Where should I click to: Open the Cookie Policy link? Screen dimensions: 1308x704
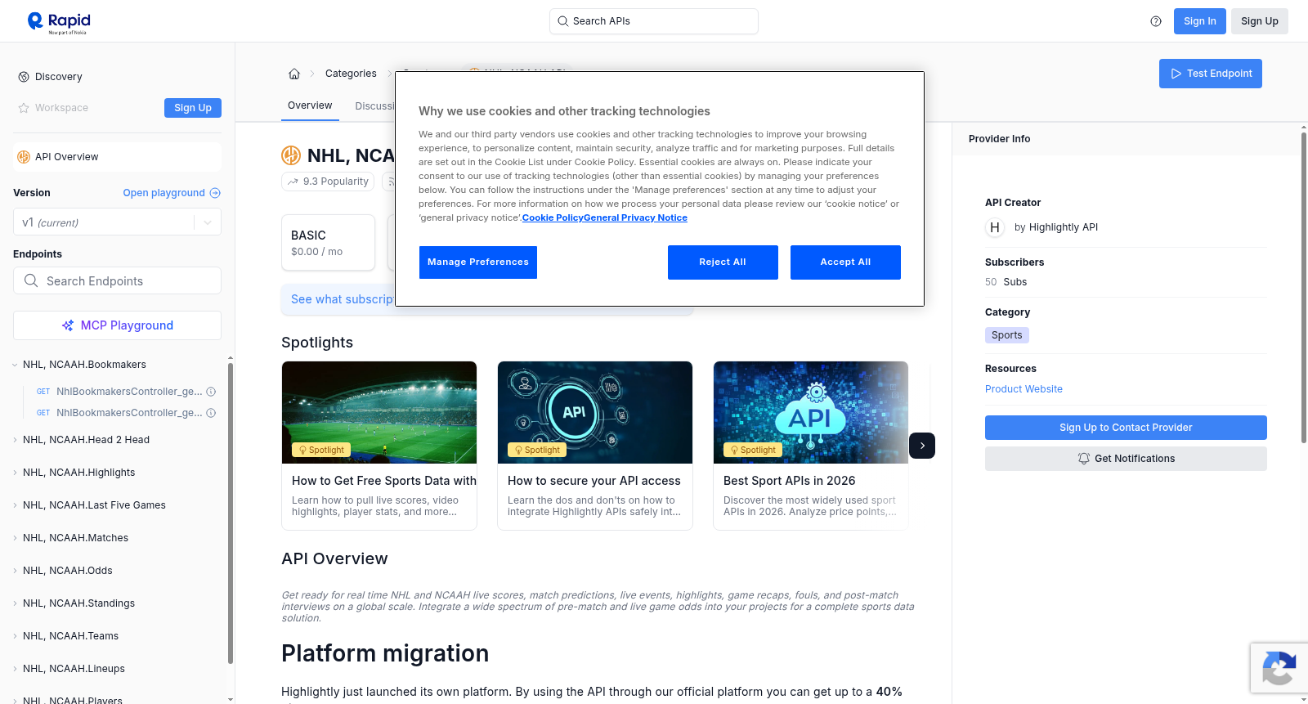pyautogui.click(x=553, y=217)
